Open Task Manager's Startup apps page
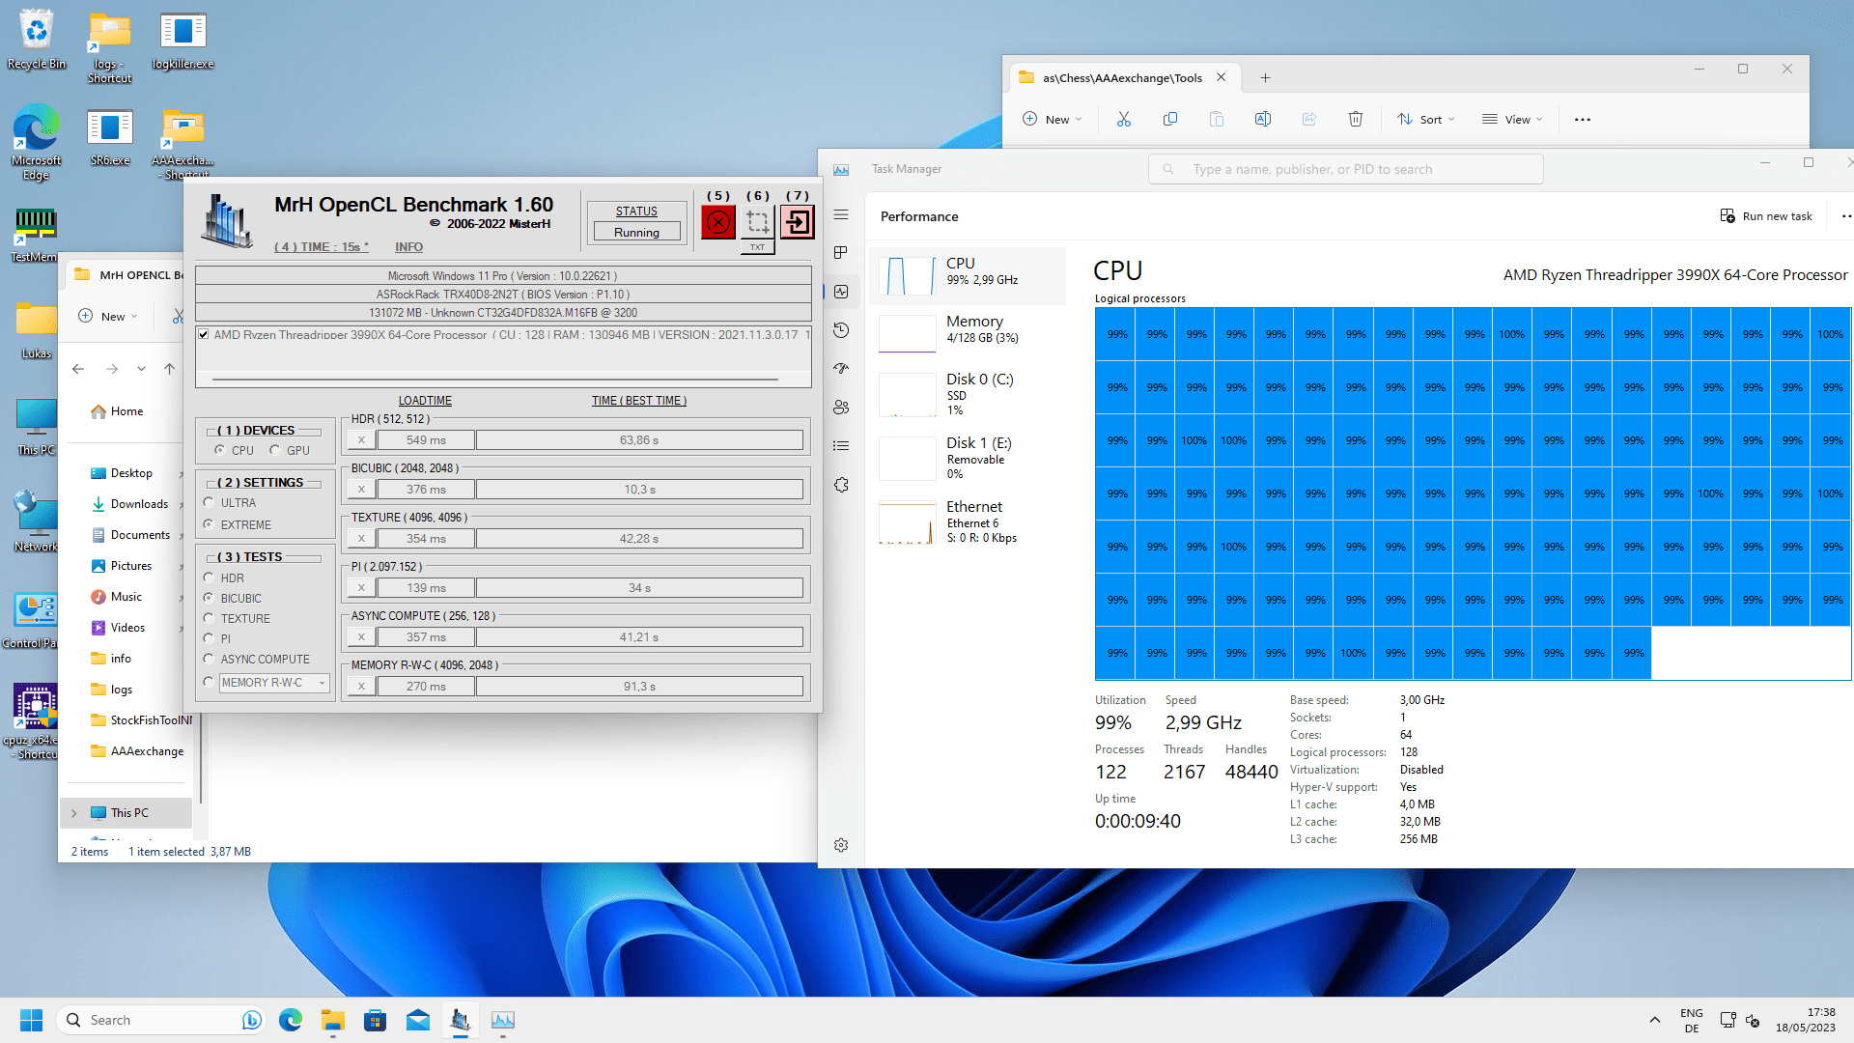The image size is (1854, 1043). click(x=841, y=369)
